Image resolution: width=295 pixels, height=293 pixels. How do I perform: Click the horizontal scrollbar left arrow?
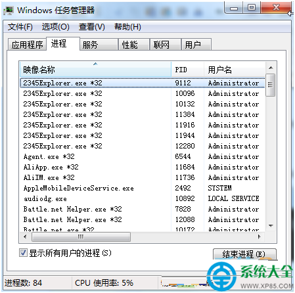tap(25, 237)
